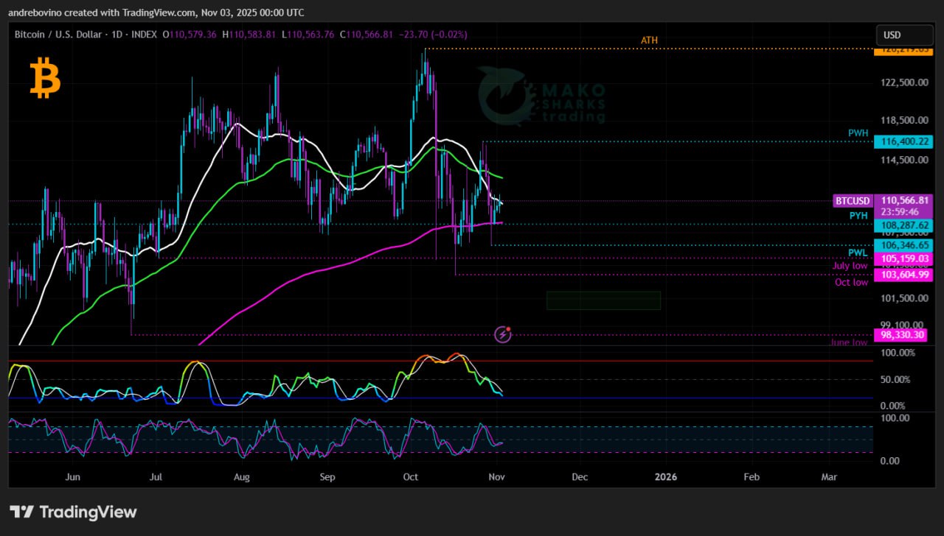The height and width of the screenshot is (536, 944).
Task: Click the Jul label on time axis
Action: point(156,476)
